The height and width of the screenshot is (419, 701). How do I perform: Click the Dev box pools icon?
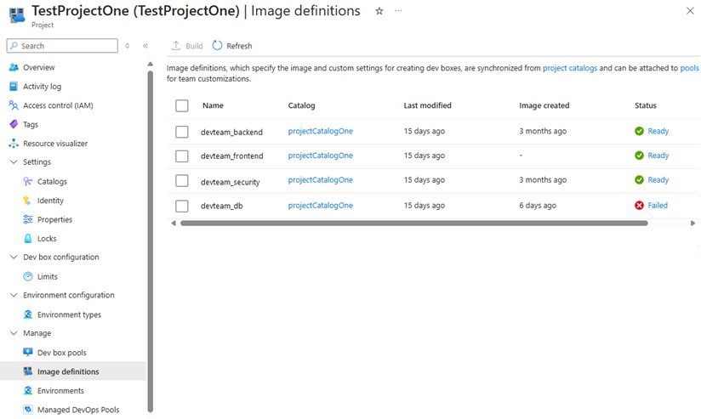(28, 353)
